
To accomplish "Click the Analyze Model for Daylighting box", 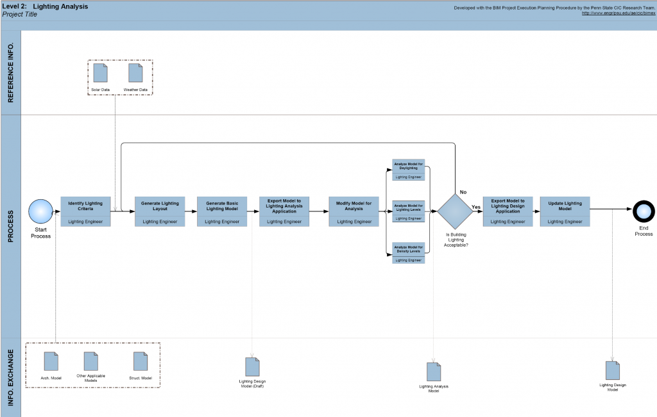I will (408, 170).
